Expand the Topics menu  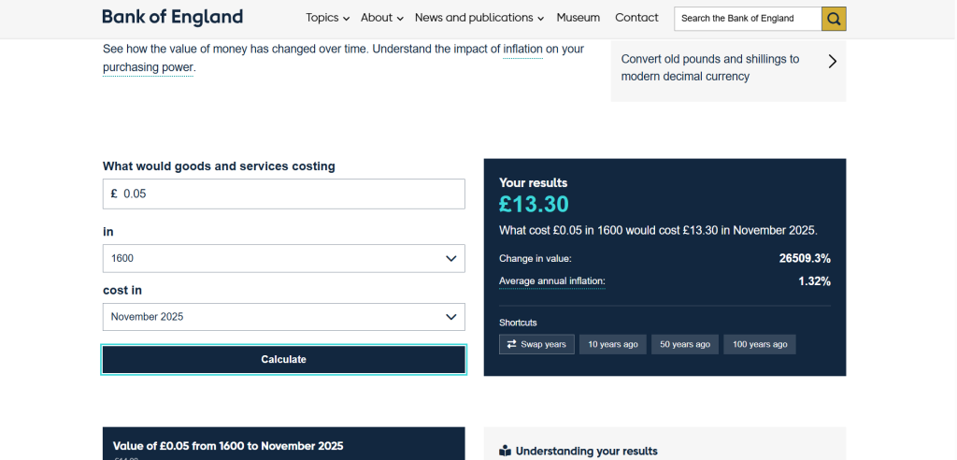pyautogui.click(x=327, y=18)
